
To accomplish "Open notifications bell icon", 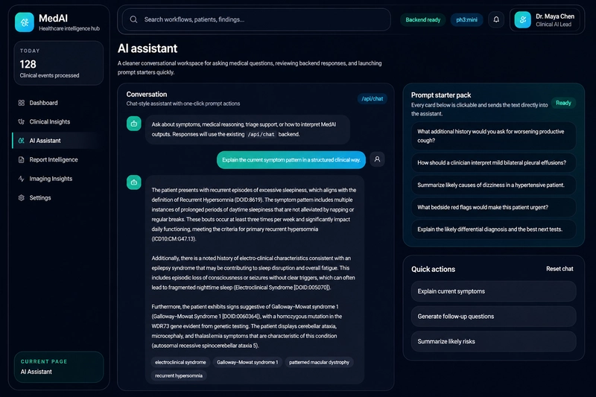I will pos(496,19).
